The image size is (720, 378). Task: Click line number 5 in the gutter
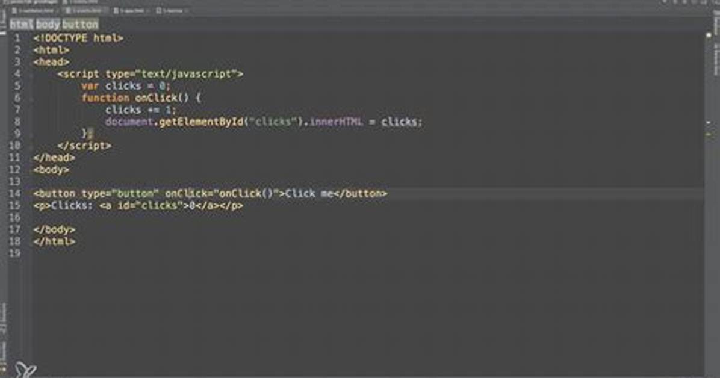pos(17,85)
